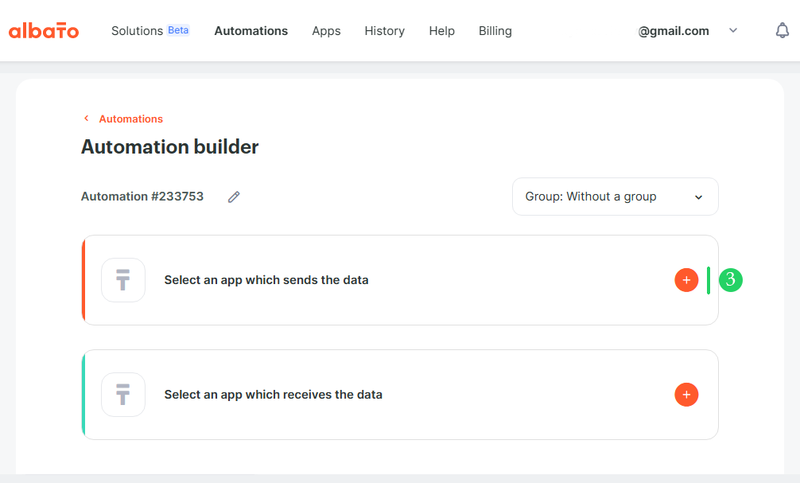Click receiver app placeholder icon
Screen dimensions: 800x483
point(123,395)
